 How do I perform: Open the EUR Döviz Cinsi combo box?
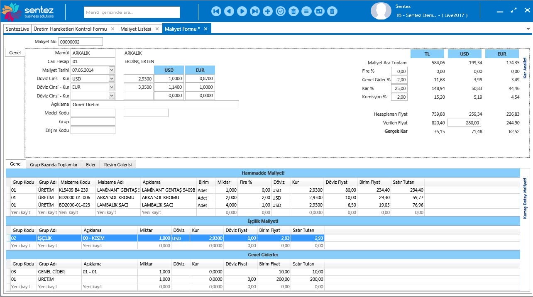point(111,87)
